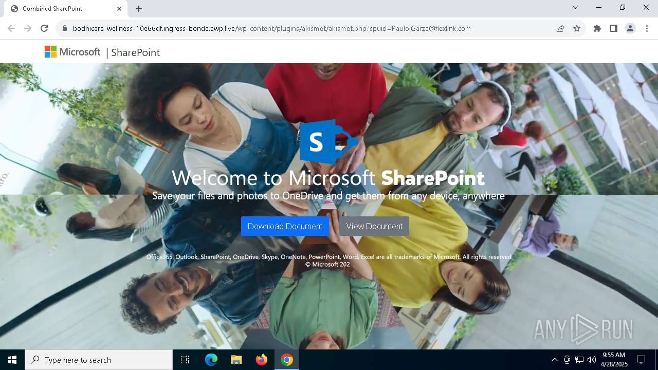The width and height of the screenshot is (658, 370).
Task: Click the SharePoint text in page header
Action: pyautogui.click(x=136, y=52)
